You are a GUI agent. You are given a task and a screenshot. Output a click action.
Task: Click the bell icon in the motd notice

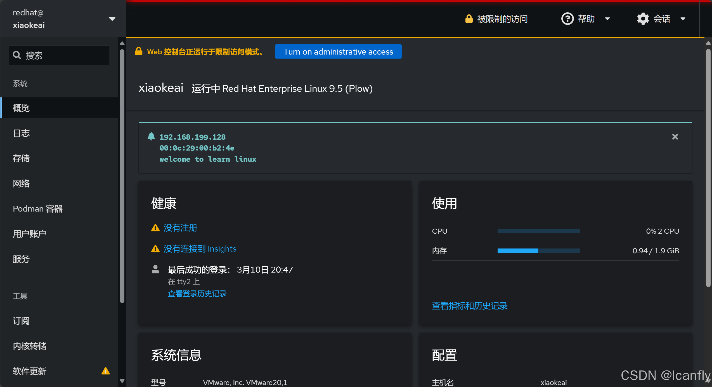click(x=151, y=136)
